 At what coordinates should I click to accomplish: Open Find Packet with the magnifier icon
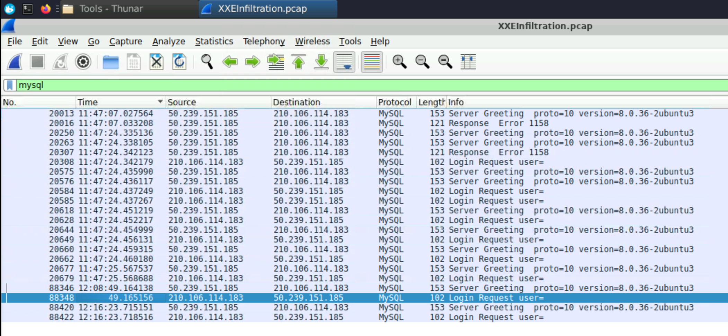pyautogui.click(x=207, y=62)
